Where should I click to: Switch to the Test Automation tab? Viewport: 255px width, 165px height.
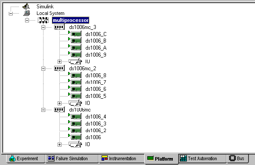point(202,158)
